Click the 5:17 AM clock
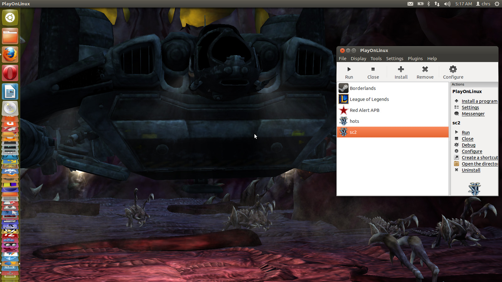 (x=463, y=4)
